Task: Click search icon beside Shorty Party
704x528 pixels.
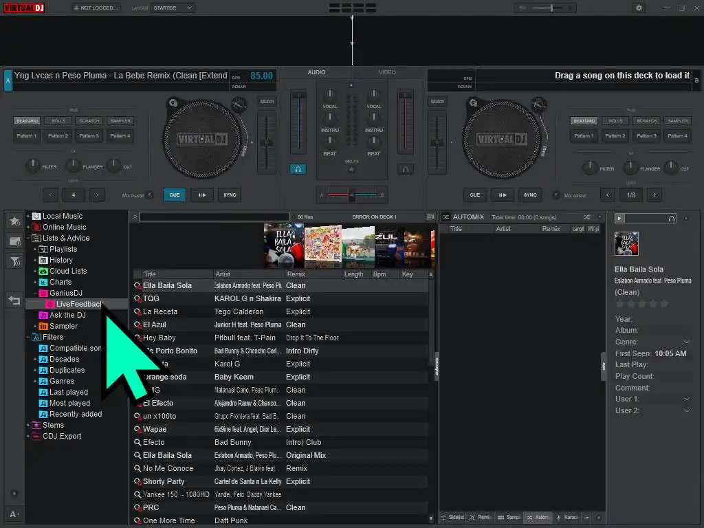Action: point(137,481)
